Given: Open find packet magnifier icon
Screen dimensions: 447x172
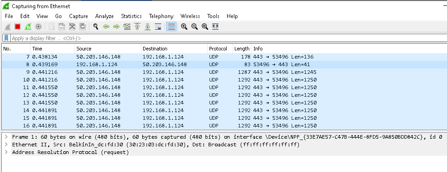Looking at the screenshot, I should coord(96,27).
